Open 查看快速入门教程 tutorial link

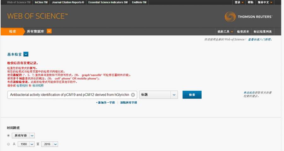260,39
